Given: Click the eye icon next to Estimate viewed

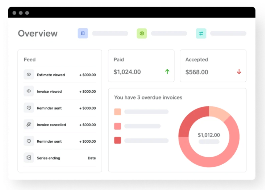Looking at the screenshot, I should pos(29,75).
